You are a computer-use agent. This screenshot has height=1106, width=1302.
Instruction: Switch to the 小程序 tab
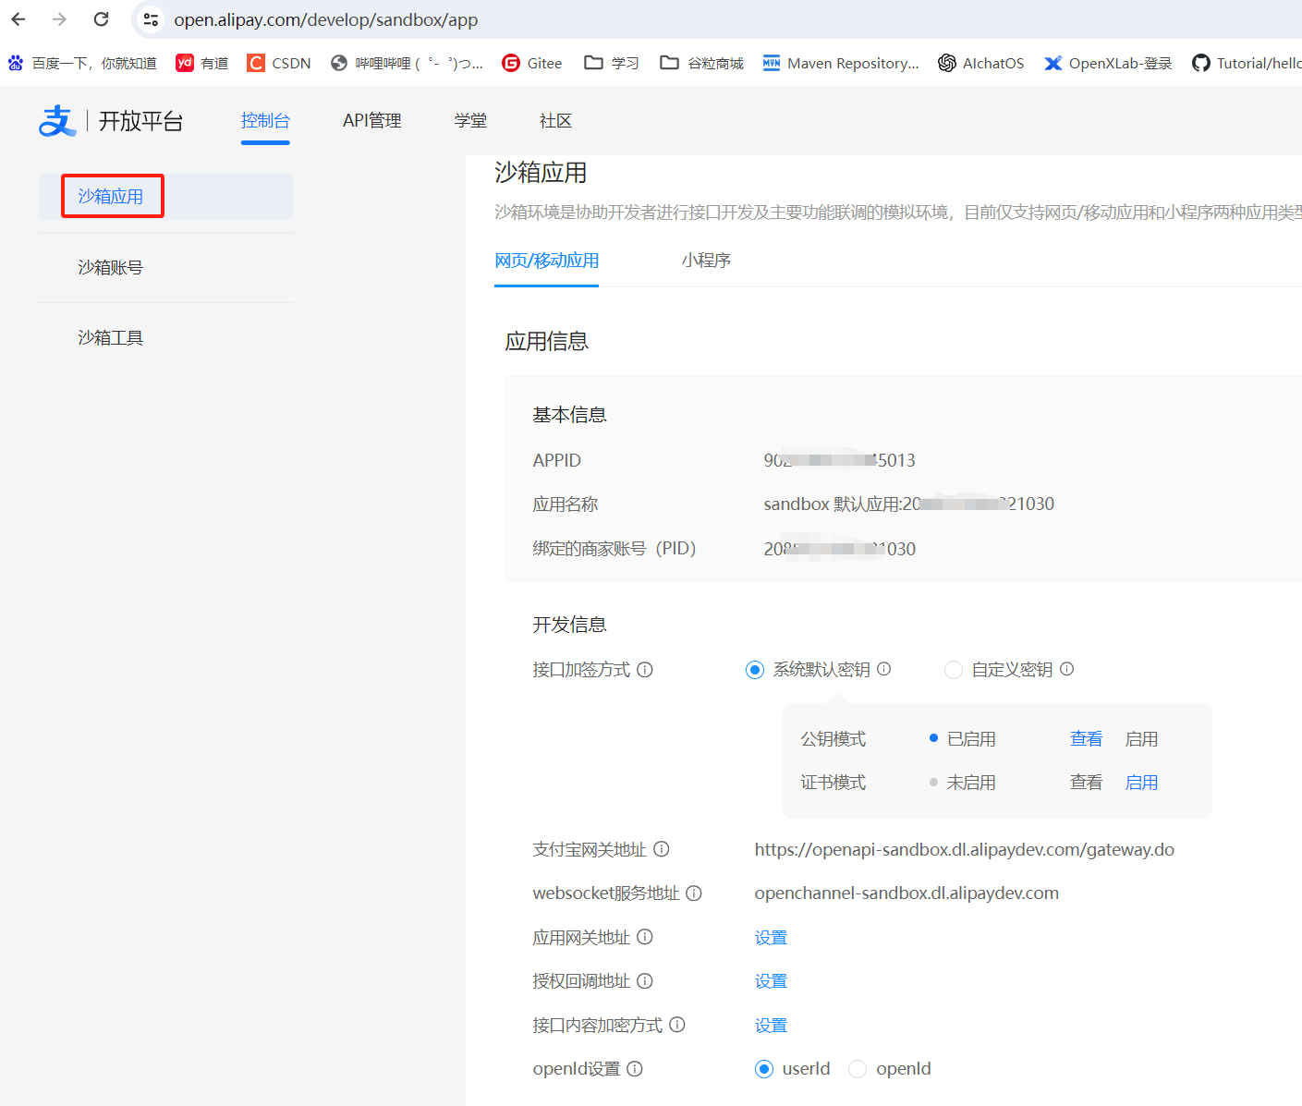[x=706, y=261]
